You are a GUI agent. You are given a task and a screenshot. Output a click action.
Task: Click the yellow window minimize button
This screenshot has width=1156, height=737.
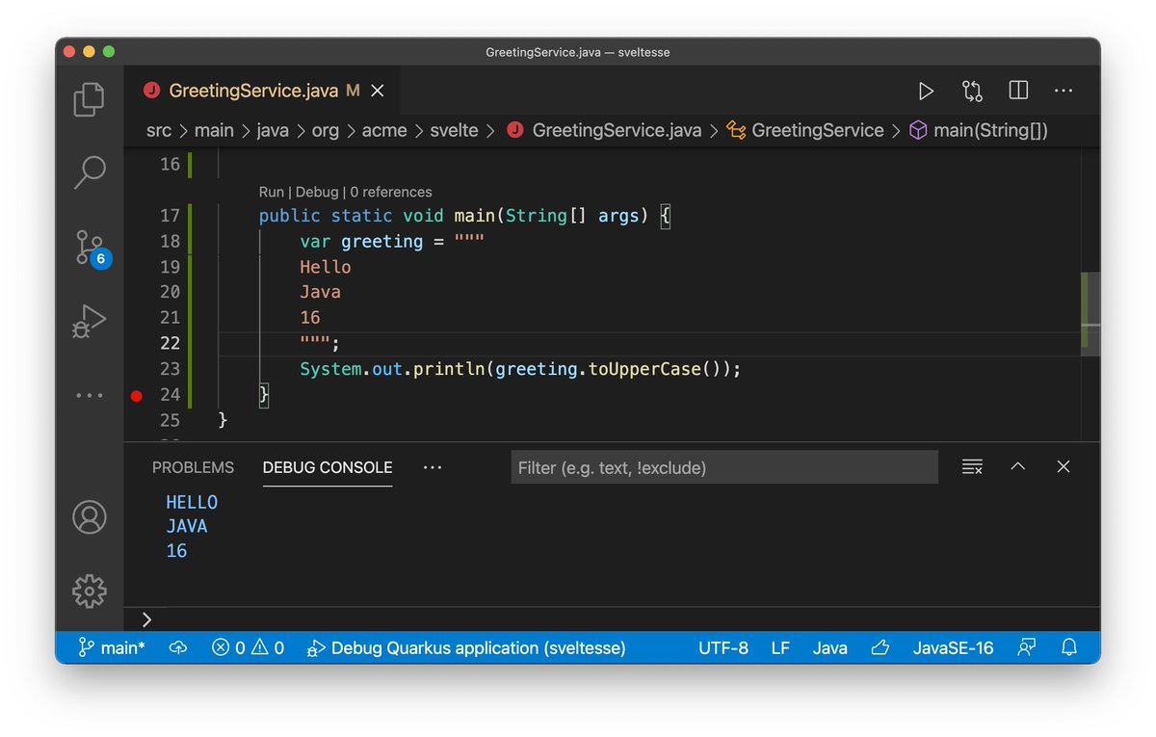pos(90,51)
